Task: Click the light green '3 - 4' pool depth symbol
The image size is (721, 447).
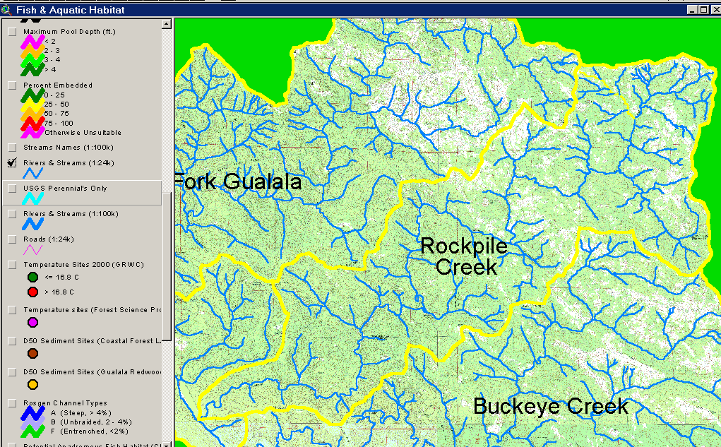Action: tap(32, 60)
